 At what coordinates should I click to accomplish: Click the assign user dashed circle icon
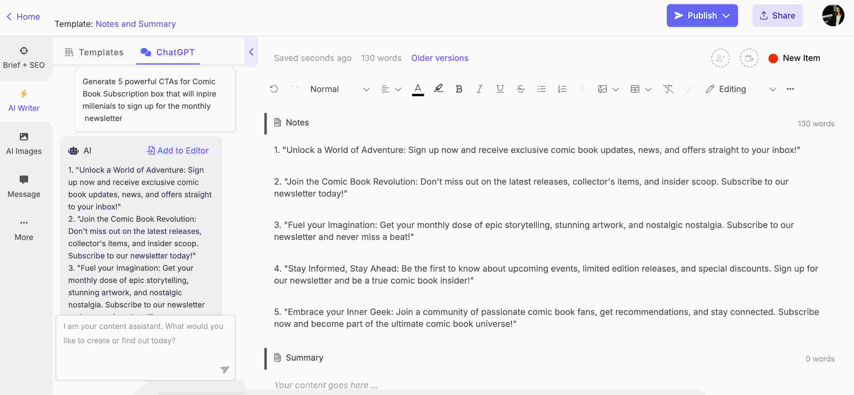point(720,58)
